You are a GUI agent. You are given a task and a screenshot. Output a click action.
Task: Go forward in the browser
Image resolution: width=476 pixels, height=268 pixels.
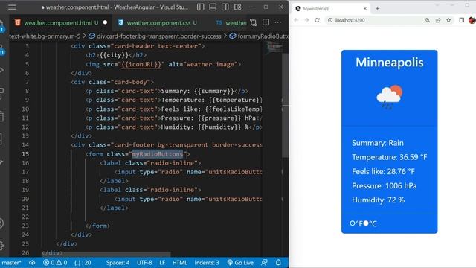pos(306,20)
